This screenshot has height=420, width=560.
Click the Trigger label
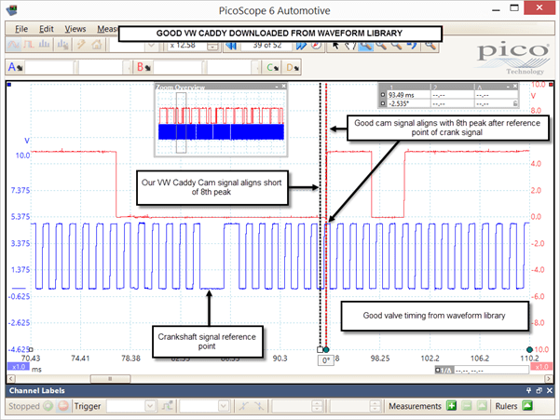click(88, 406)
